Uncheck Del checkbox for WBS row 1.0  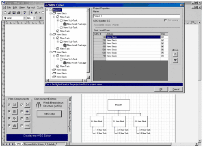[162, 37]
